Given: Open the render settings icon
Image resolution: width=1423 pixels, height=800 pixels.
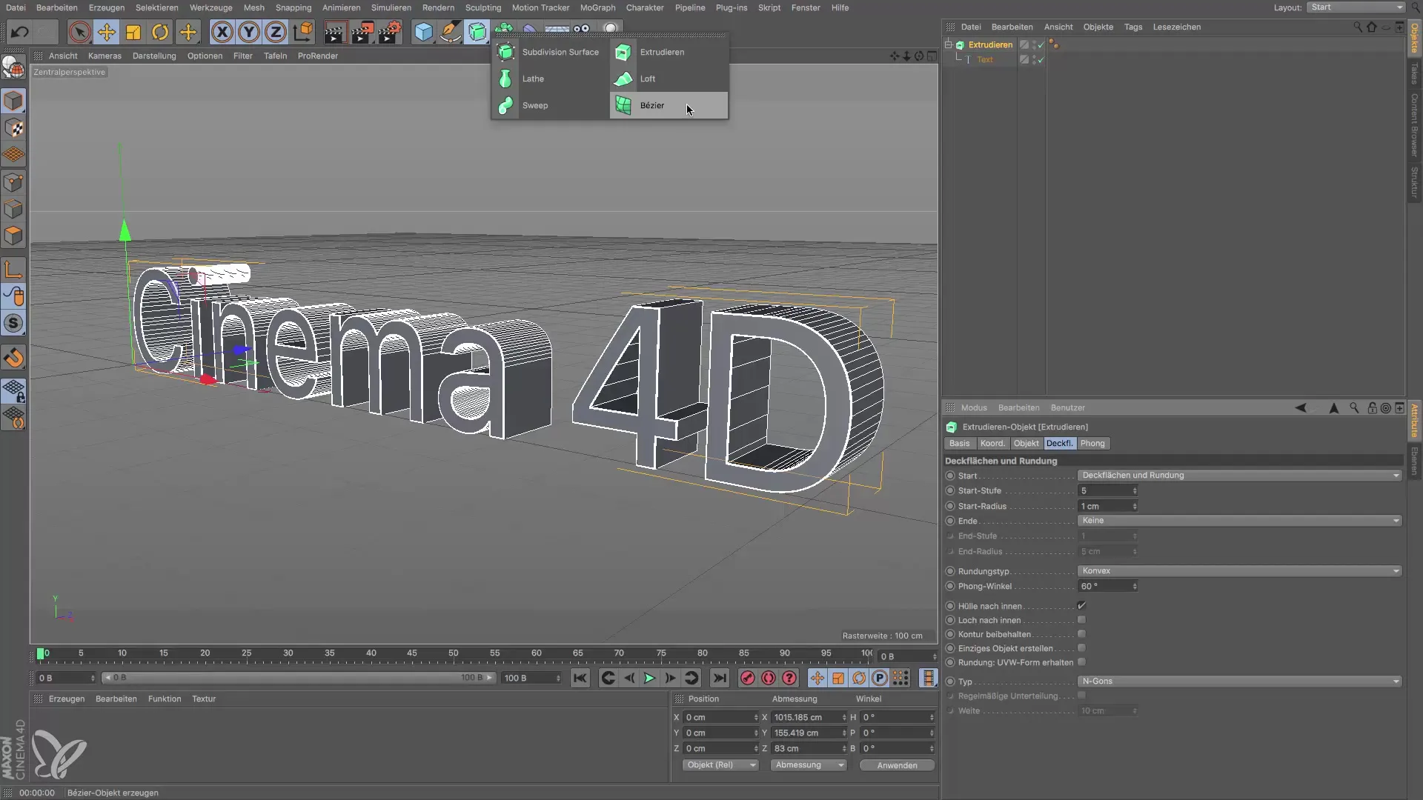Looking at the screenshot, I should click(389, 32).
